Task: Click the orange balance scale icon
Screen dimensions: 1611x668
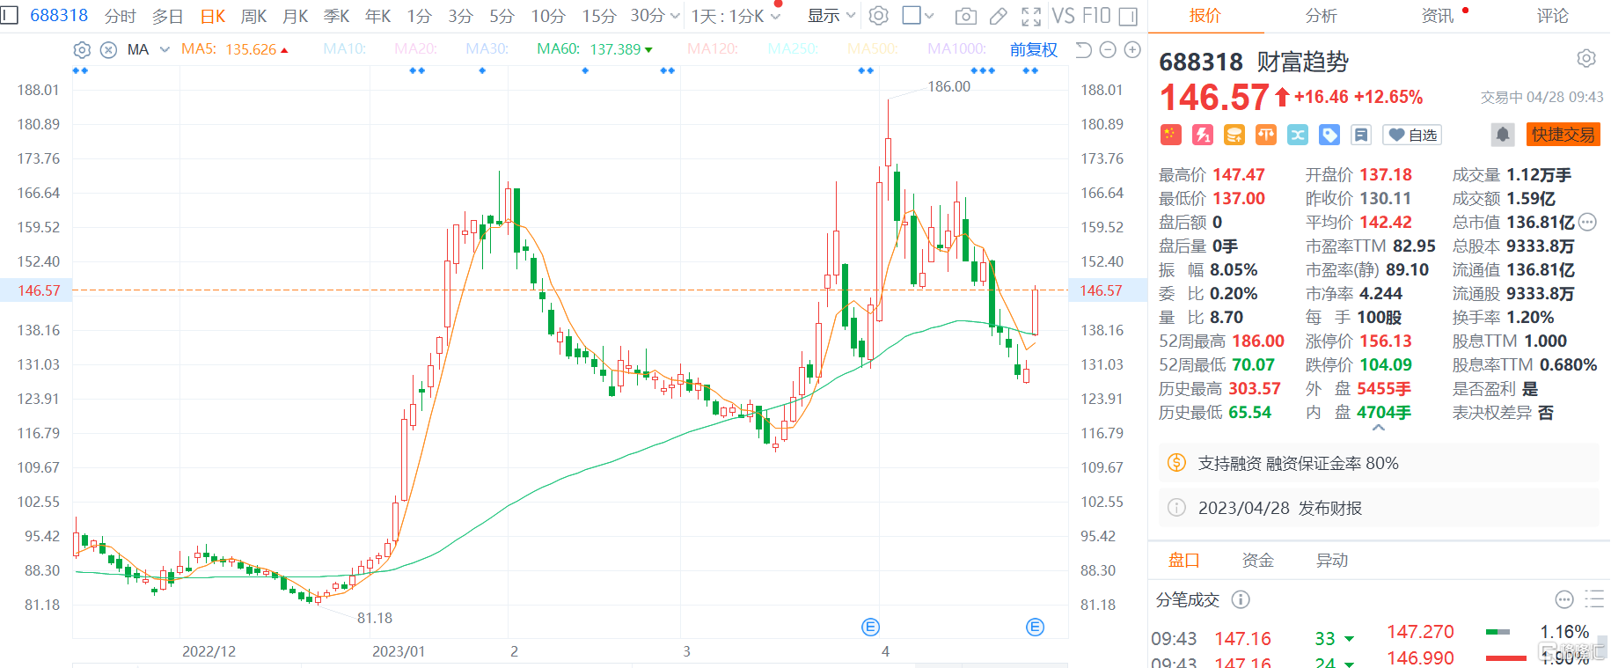Action: [x=1266, y=135]
